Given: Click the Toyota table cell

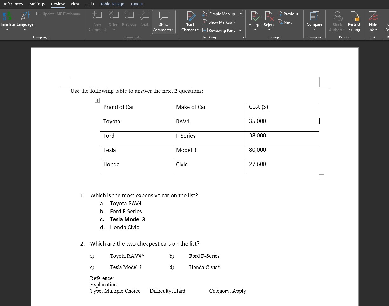Looking at the screenshot, I should pos(136,124).
